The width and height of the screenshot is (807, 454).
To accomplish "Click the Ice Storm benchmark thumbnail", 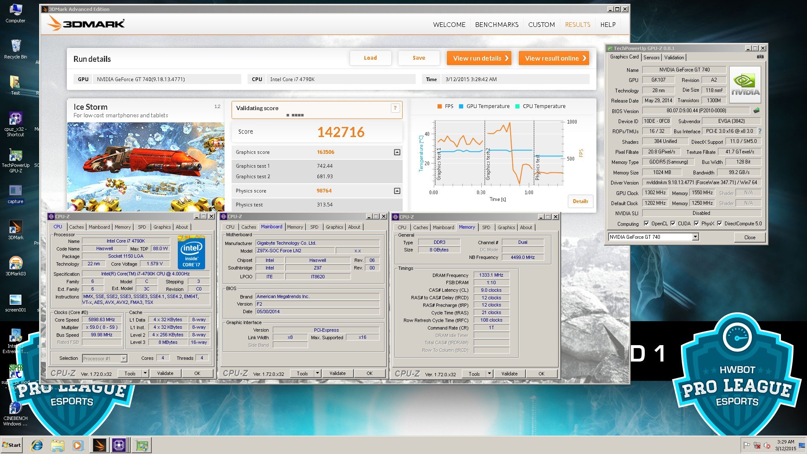I will pos(145,167).
